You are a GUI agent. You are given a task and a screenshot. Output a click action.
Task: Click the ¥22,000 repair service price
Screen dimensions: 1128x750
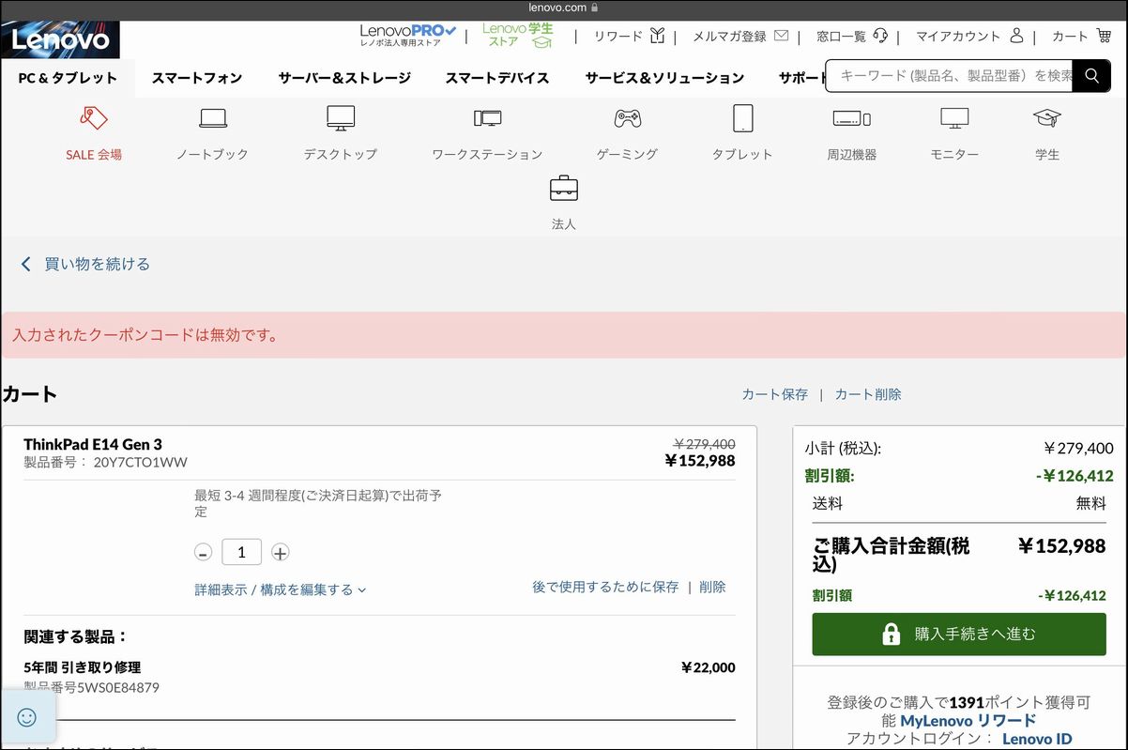[x=709, y=667]
